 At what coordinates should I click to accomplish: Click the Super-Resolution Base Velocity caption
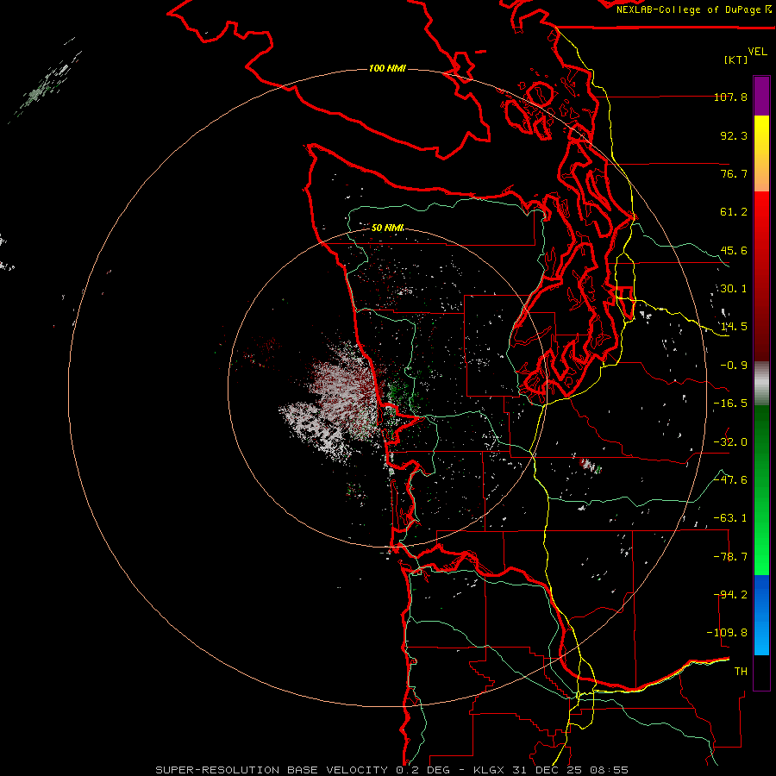(391, 770)
